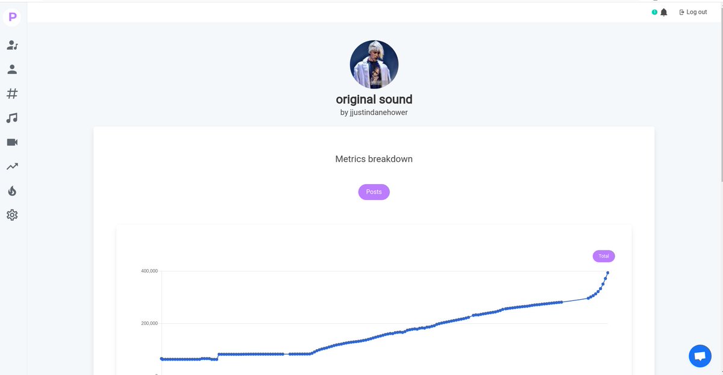Open the artists icon with music note
723x375 pixels.
[12, 45]
